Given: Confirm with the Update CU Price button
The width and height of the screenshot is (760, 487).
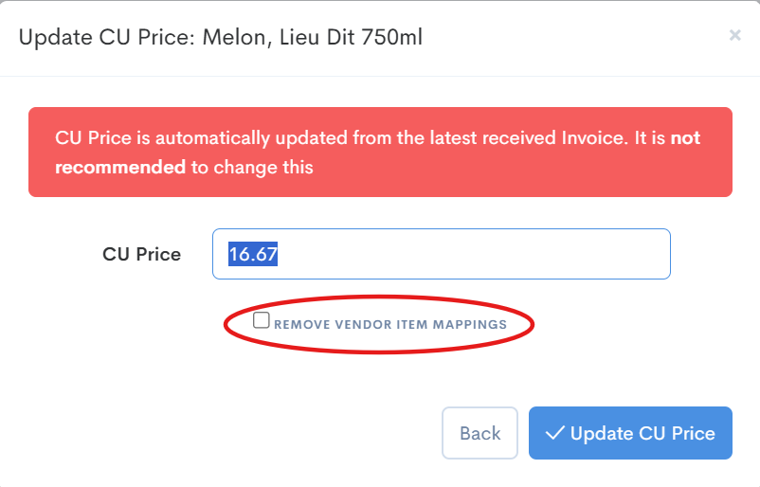Looking at the screenshot, I should 630,433.
